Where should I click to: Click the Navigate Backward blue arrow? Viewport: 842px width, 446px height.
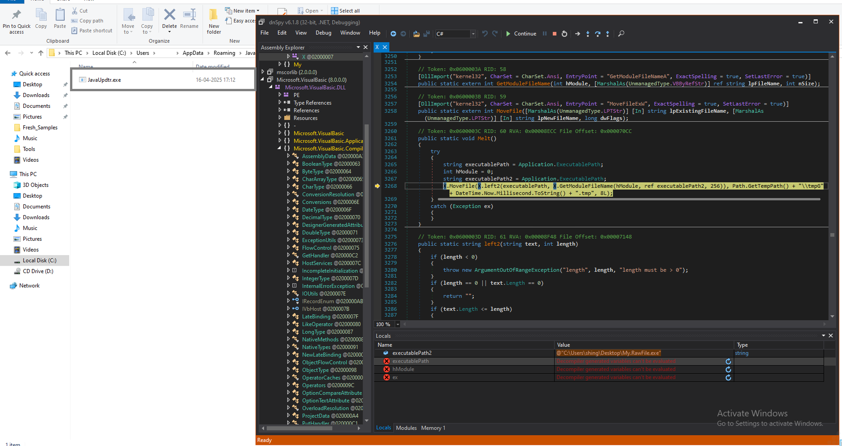click(x=393, y=34)
